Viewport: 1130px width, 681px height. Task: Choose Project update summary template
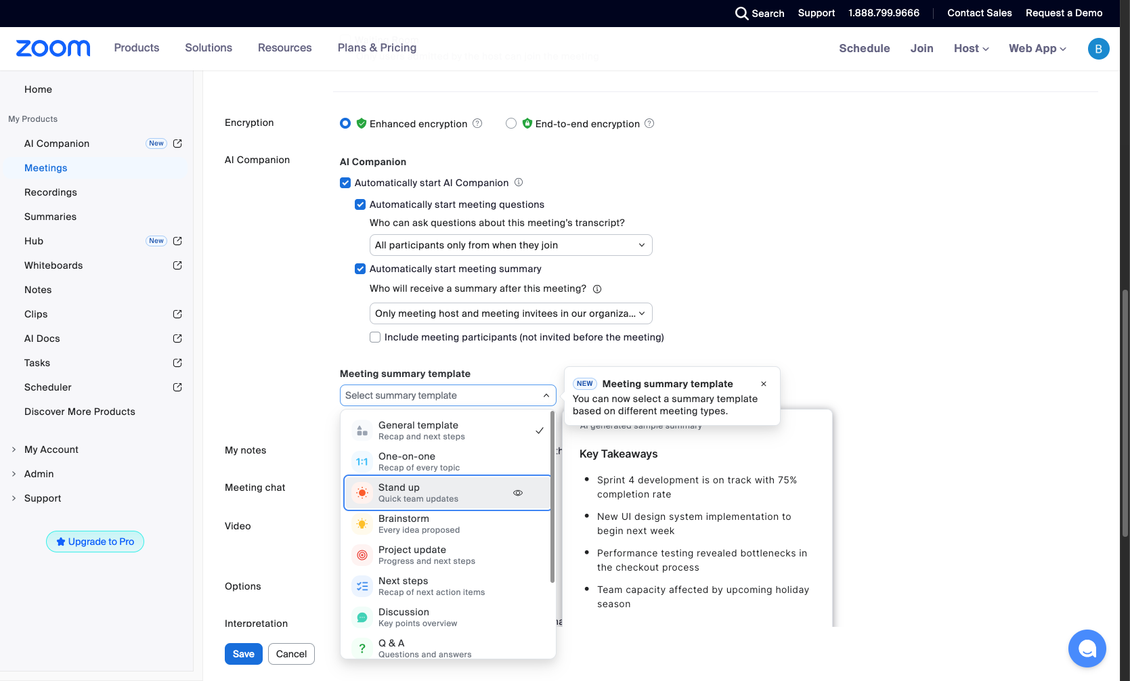click(x=448, y=555)
